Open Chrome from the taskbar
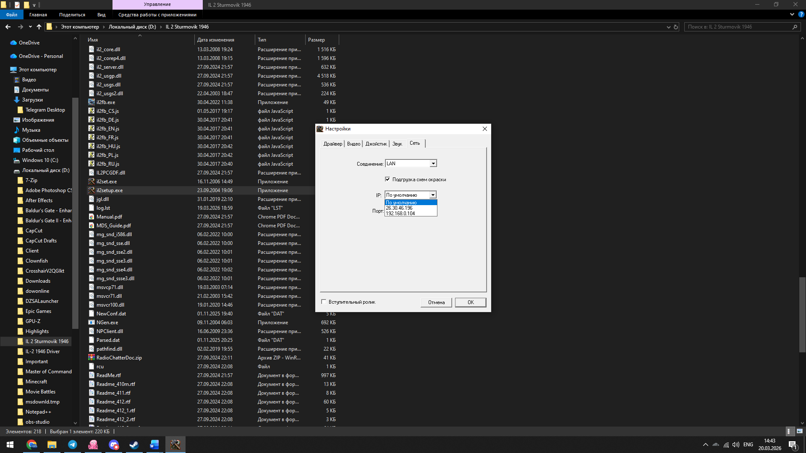This screenshot has width=806, height=453. pos(31,445)
